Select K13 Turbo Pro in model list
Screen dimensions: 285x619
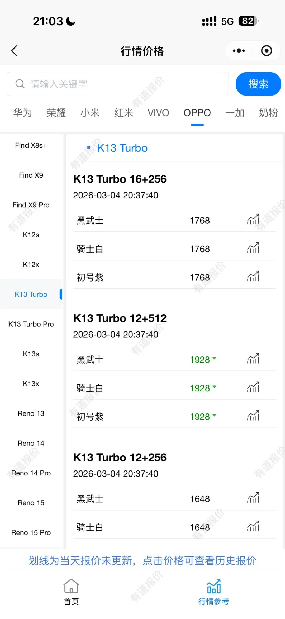pyautogui.click(x=31, y=324)
